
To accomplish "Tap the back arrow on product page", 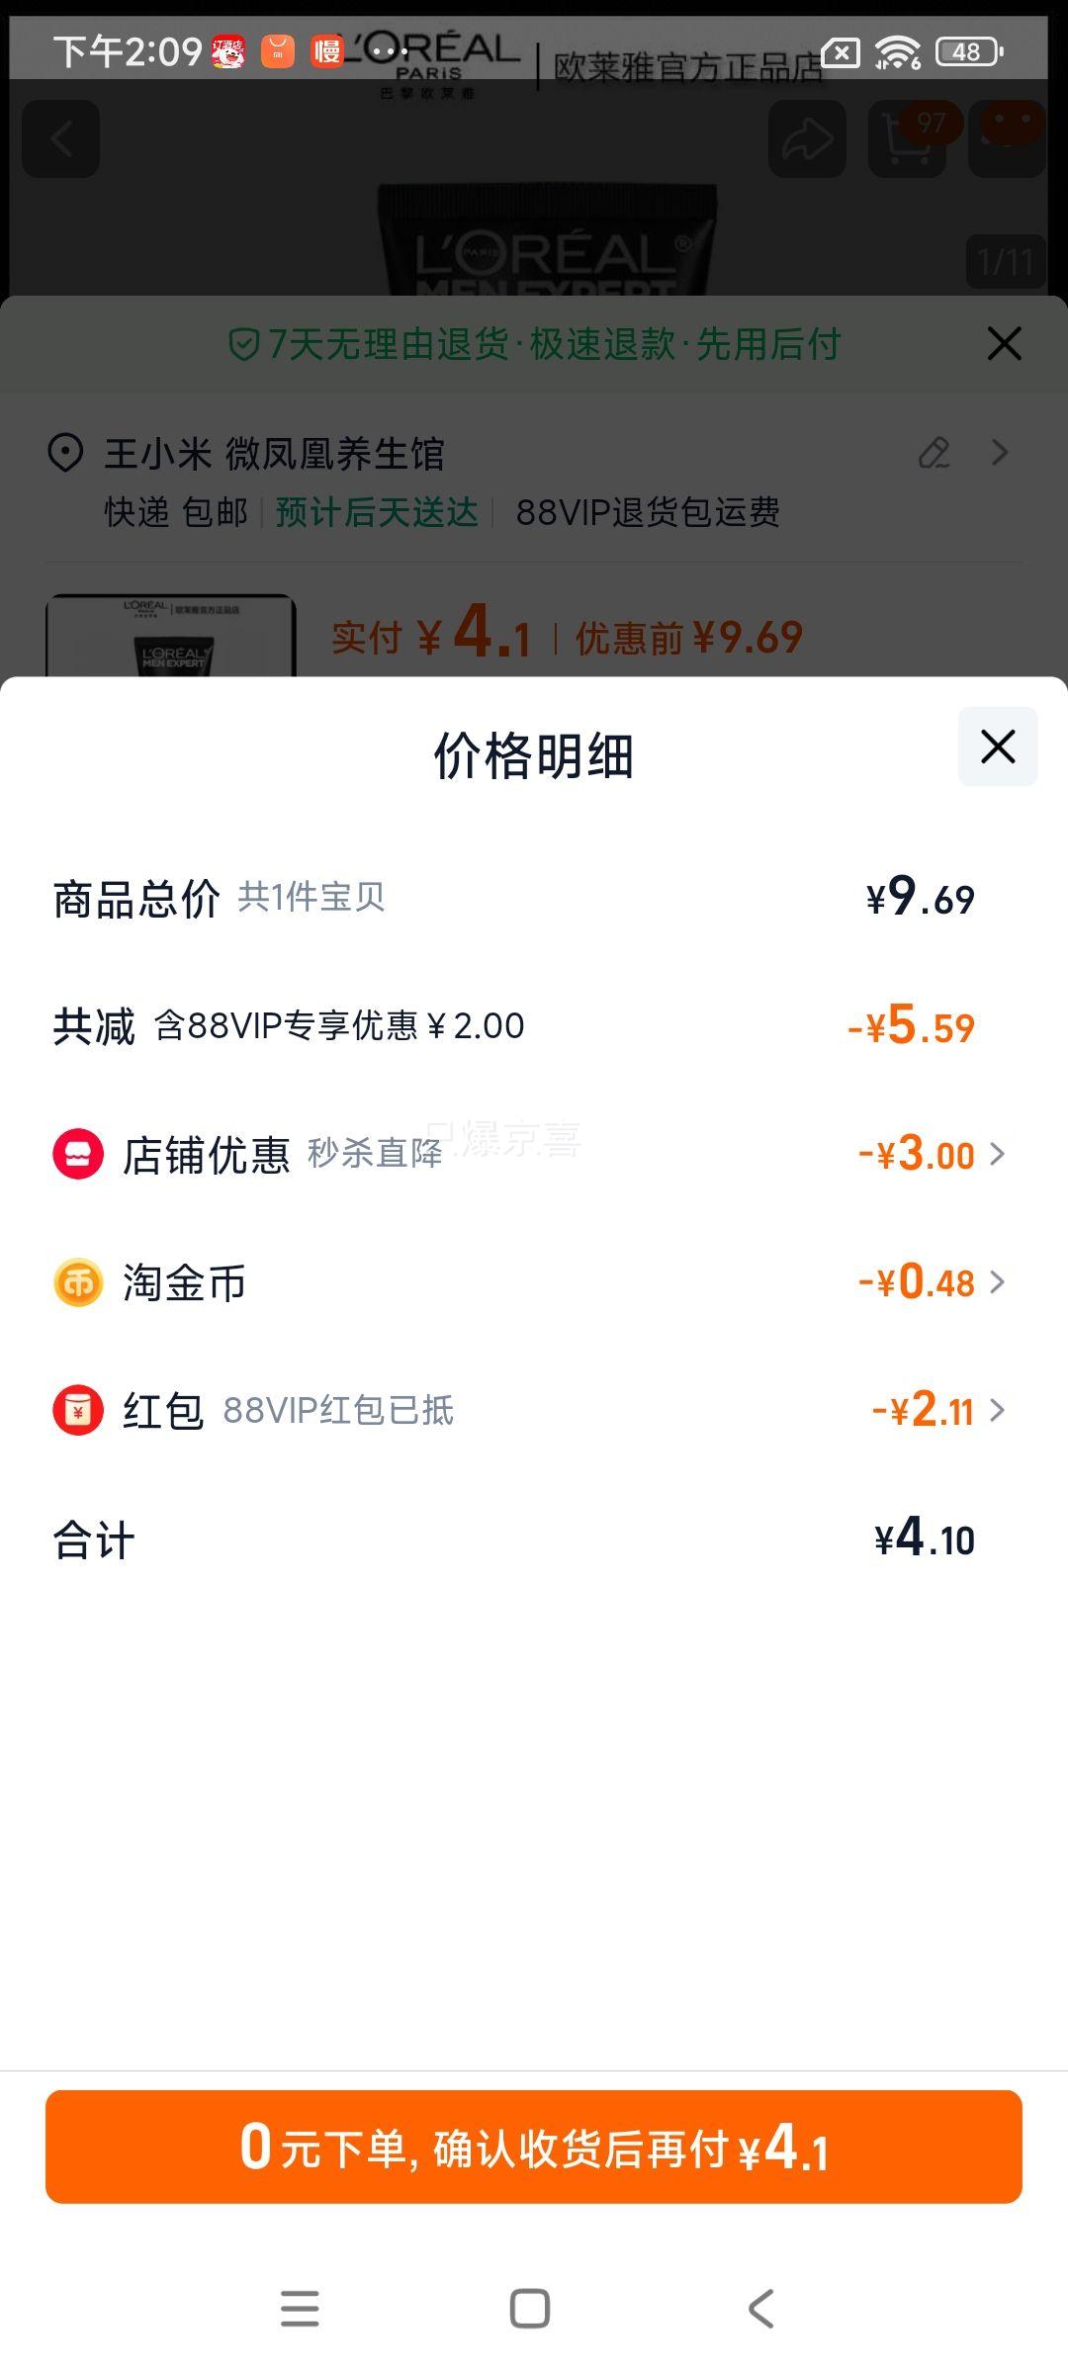I will tap(61, 139).
